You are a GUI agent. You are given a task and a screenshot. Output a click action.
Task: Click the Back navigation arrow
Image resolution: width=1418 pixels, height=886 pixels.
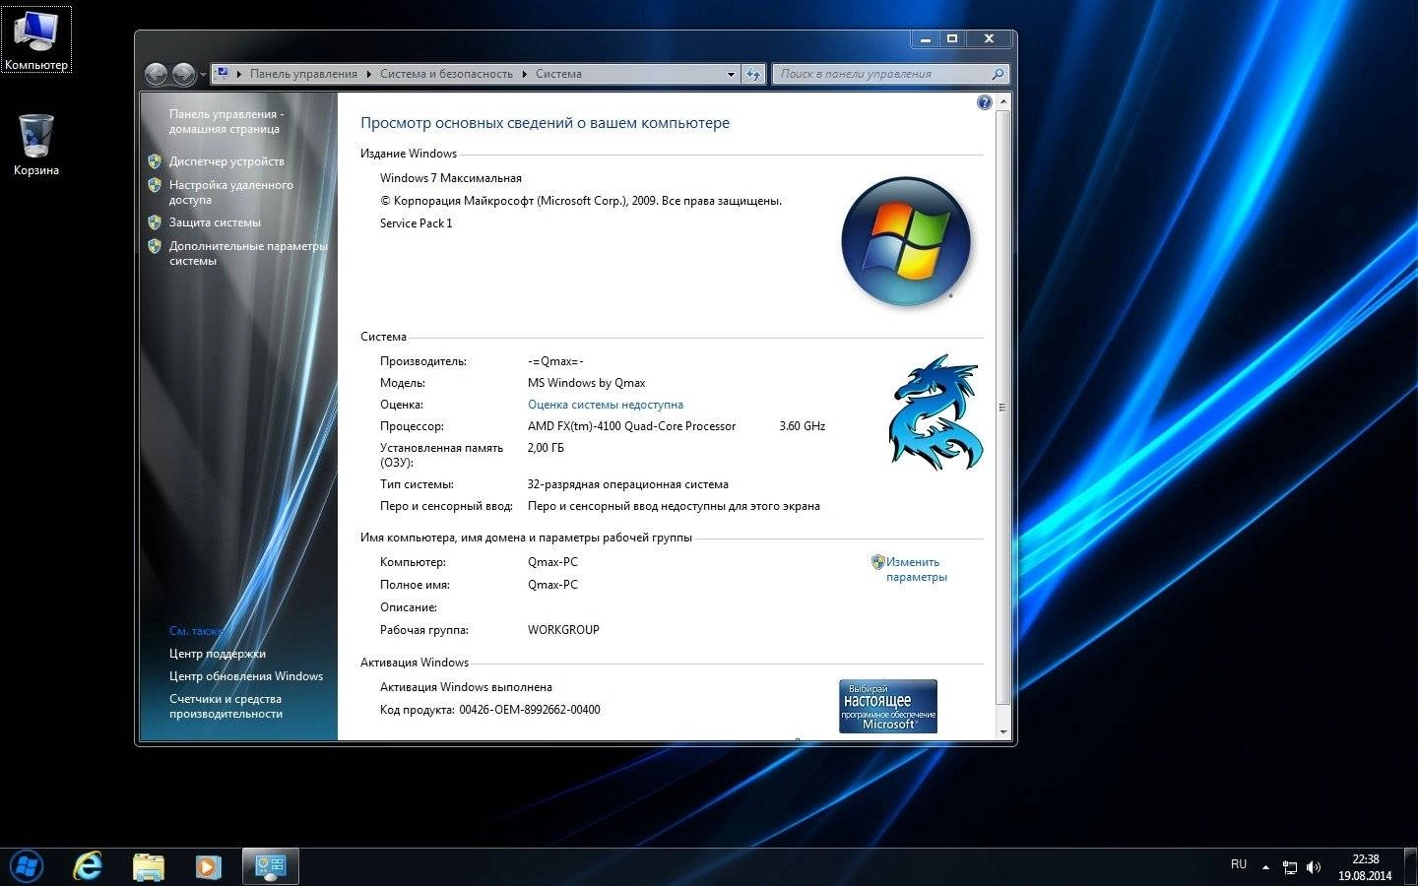156,74
